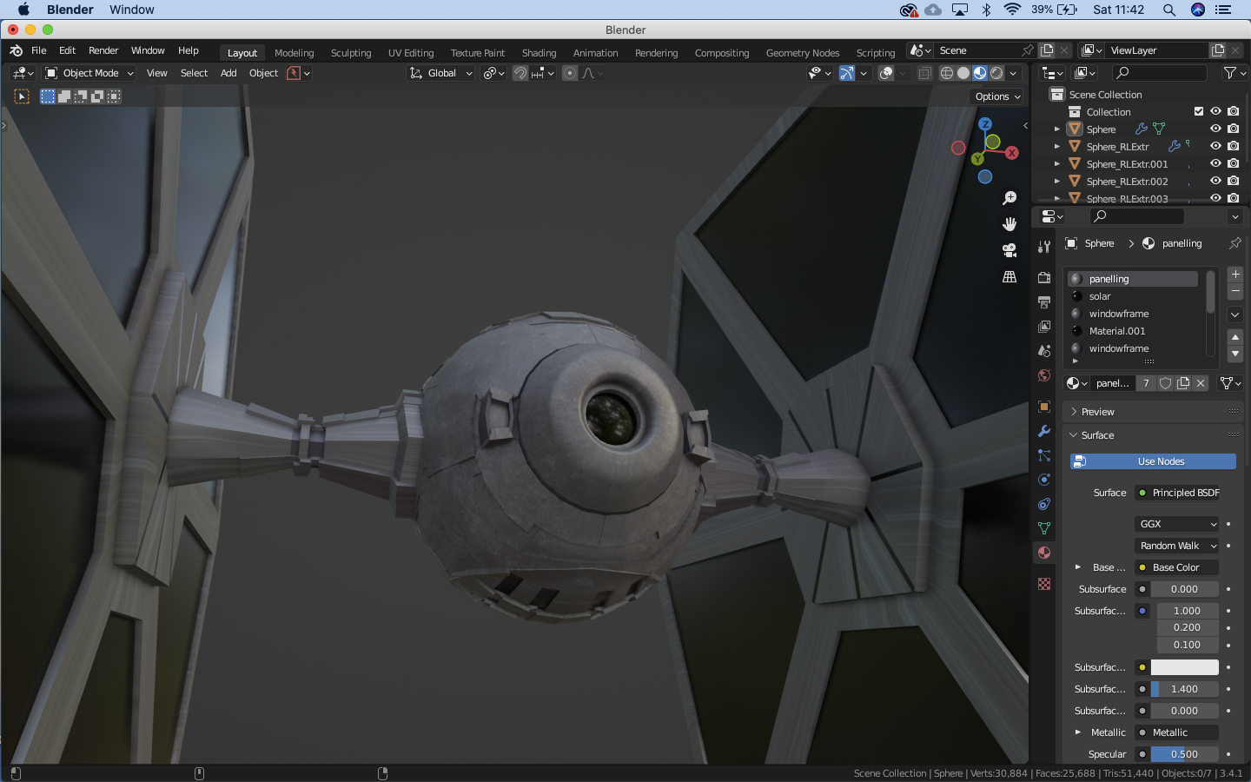Open the View Layer properties tab icon
Image resolution: width=1251 pixels, height=782 pixels.
pyautogui.click(x=1044, y=327)
